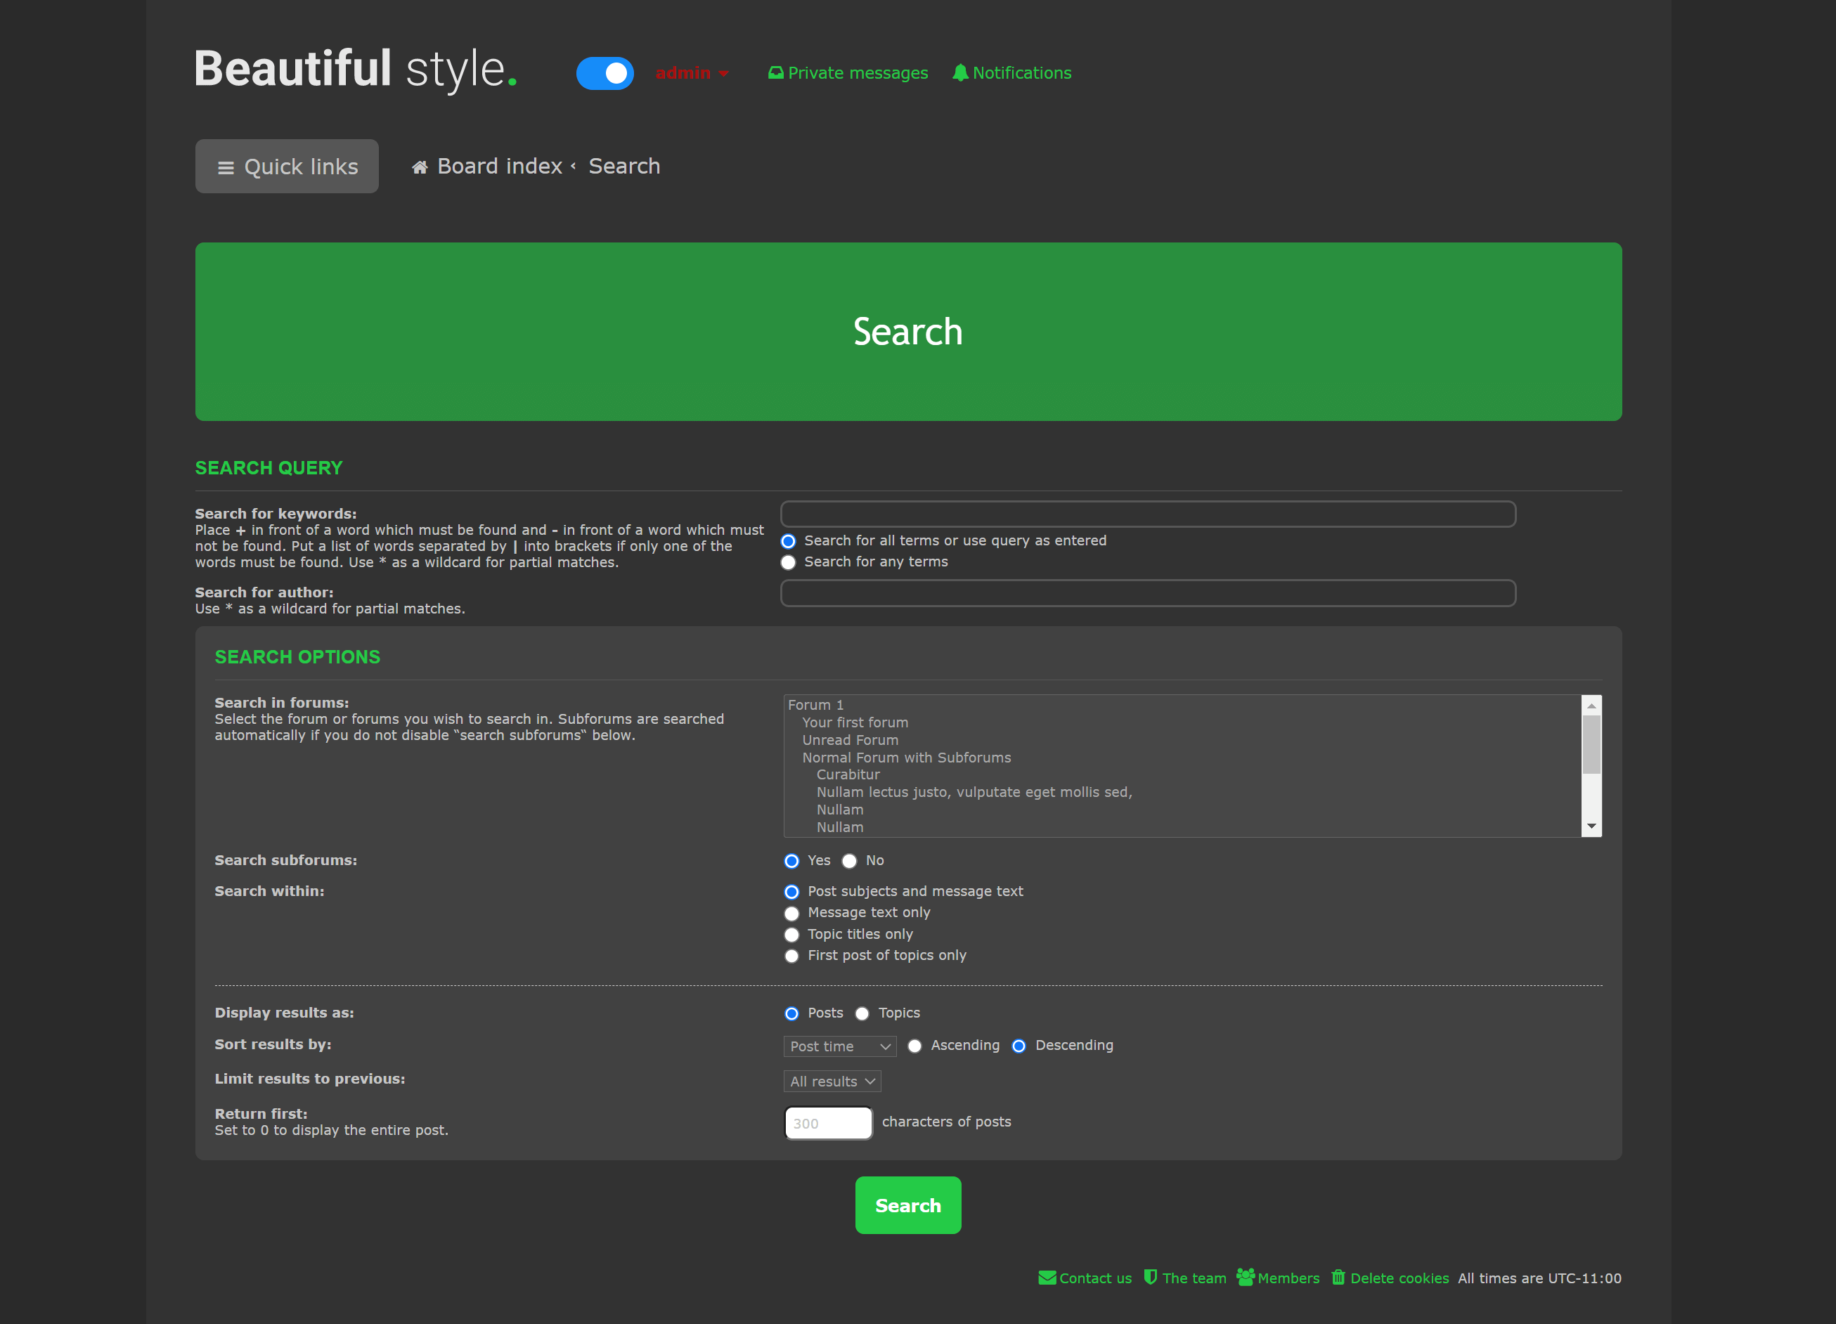Click the Delete cookies trash icon
Screen dimensions: 1836x1324
[1338, 1277]
